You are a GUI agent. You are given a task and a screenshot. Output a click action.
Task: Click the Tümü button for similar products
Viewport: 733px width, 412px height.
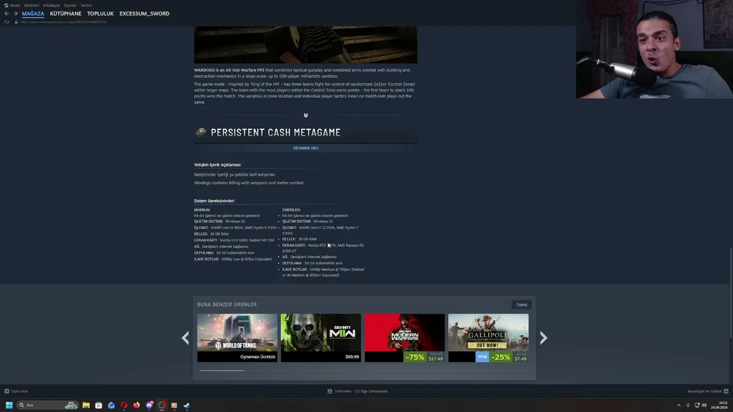[522, 304]
